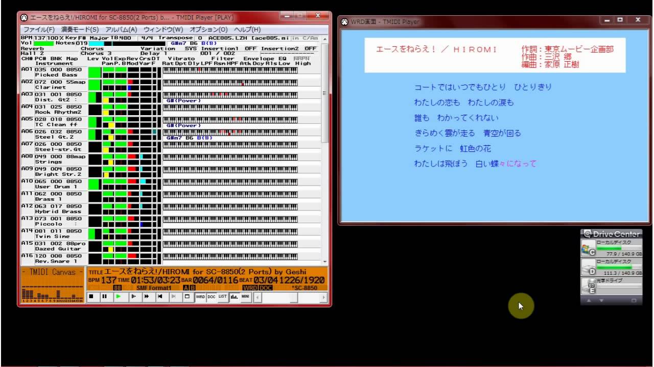Switch to MINI player mode
654x367 pixels.
pyautogui.click(x=245, y=296)
